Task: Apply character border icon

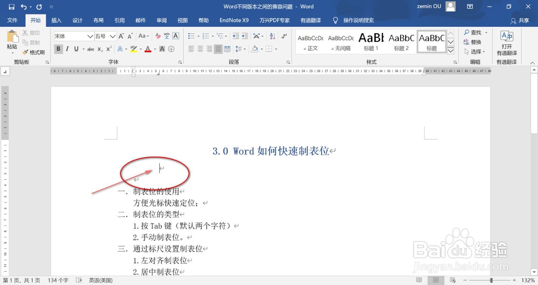Action: coord(176,36)
